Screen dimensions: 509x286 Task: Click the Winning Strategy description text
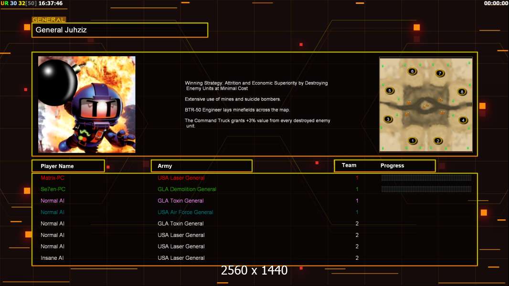coord(256,85)
